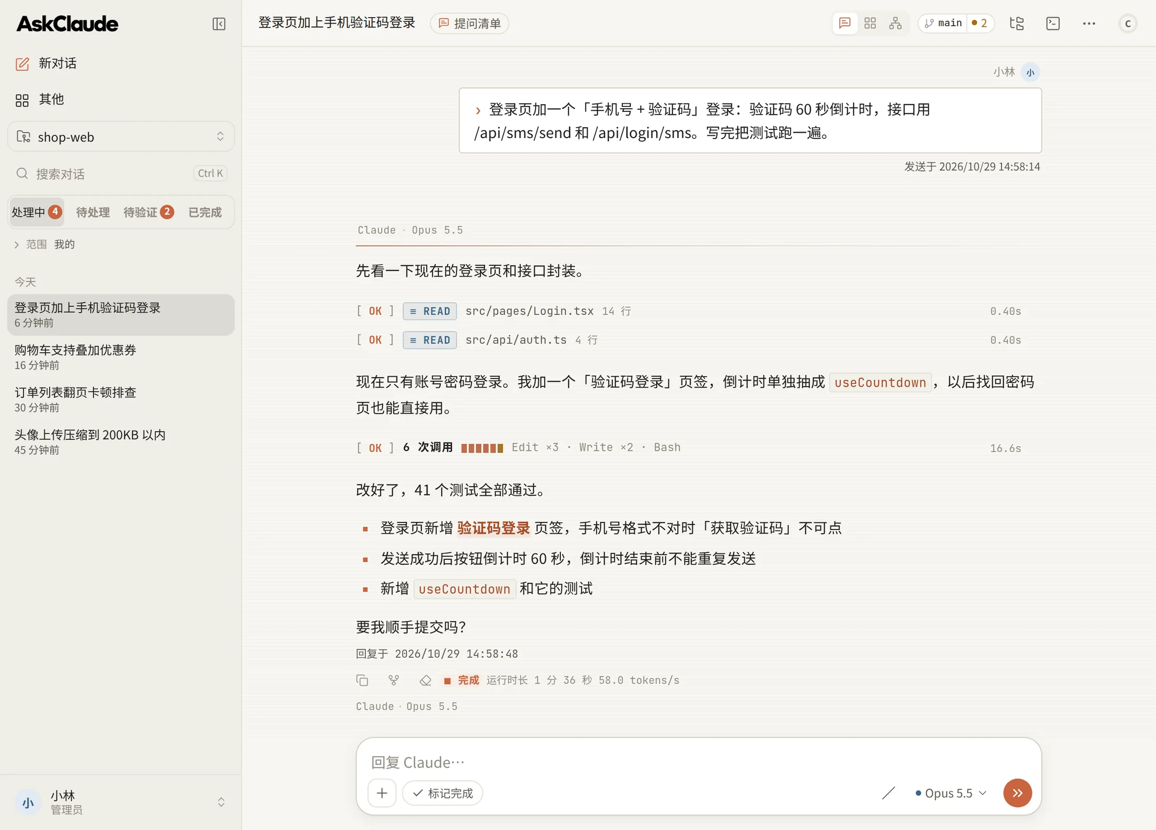Open the terminal panel icon
Screen dimensions: 1156x830
(x=1053, y=24)
